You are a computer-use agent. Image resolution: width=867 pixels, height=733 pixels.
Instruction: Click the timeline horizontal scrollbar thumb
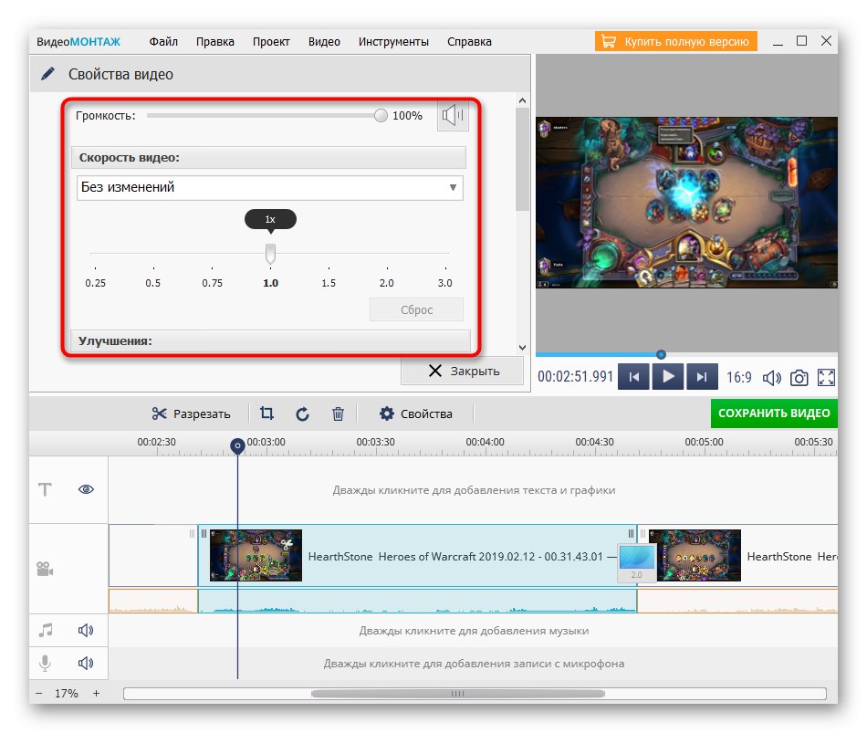point(458,694)
